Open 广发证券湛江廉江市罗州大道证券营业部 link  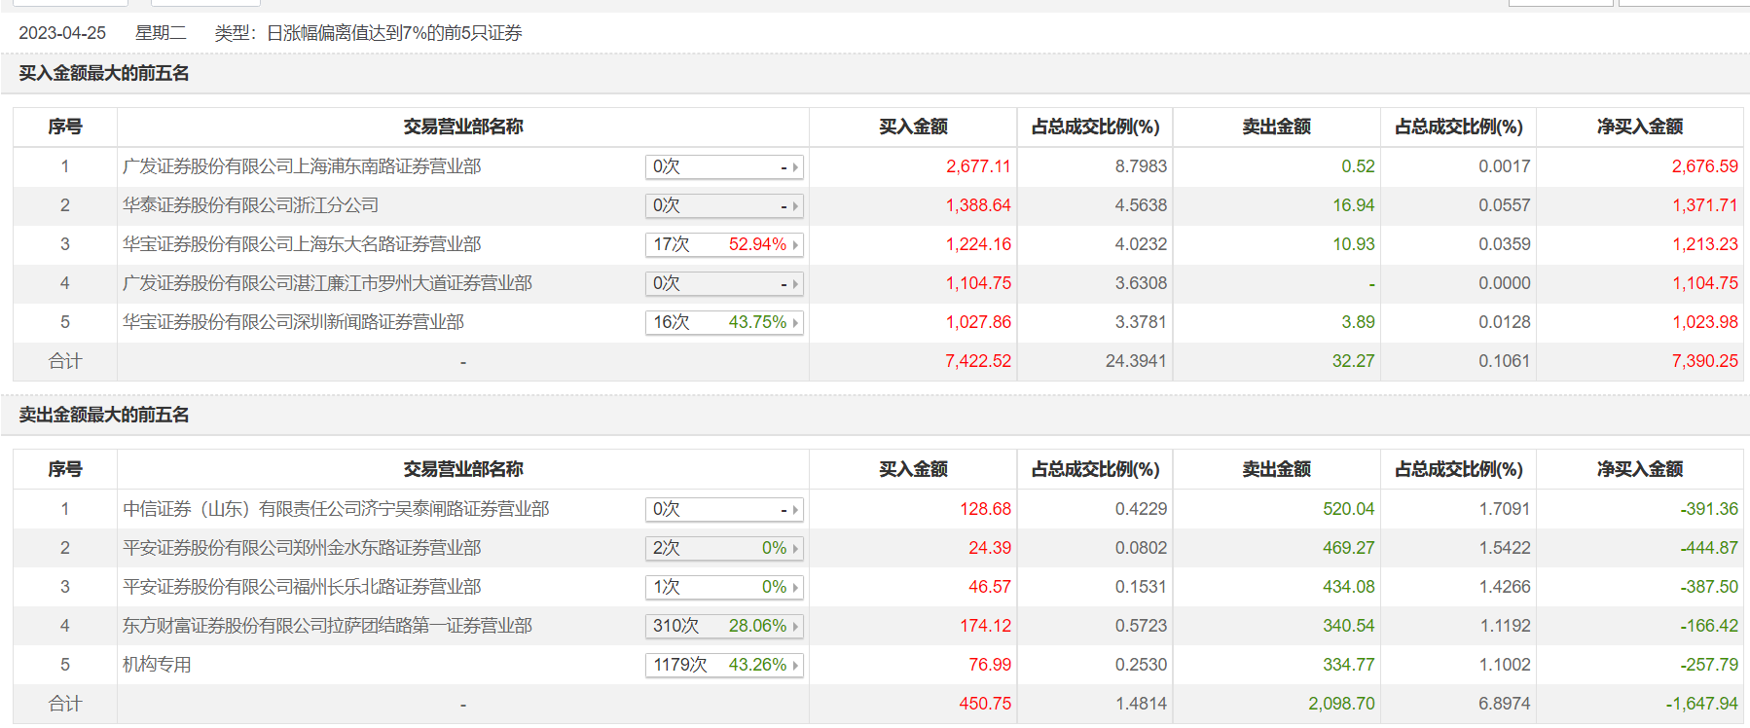(x=327, y=283)
